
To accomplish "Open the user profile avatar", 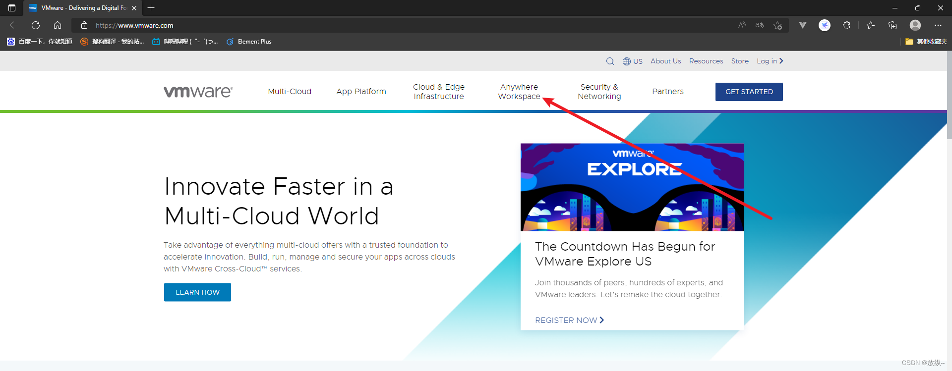I will 915,25.
